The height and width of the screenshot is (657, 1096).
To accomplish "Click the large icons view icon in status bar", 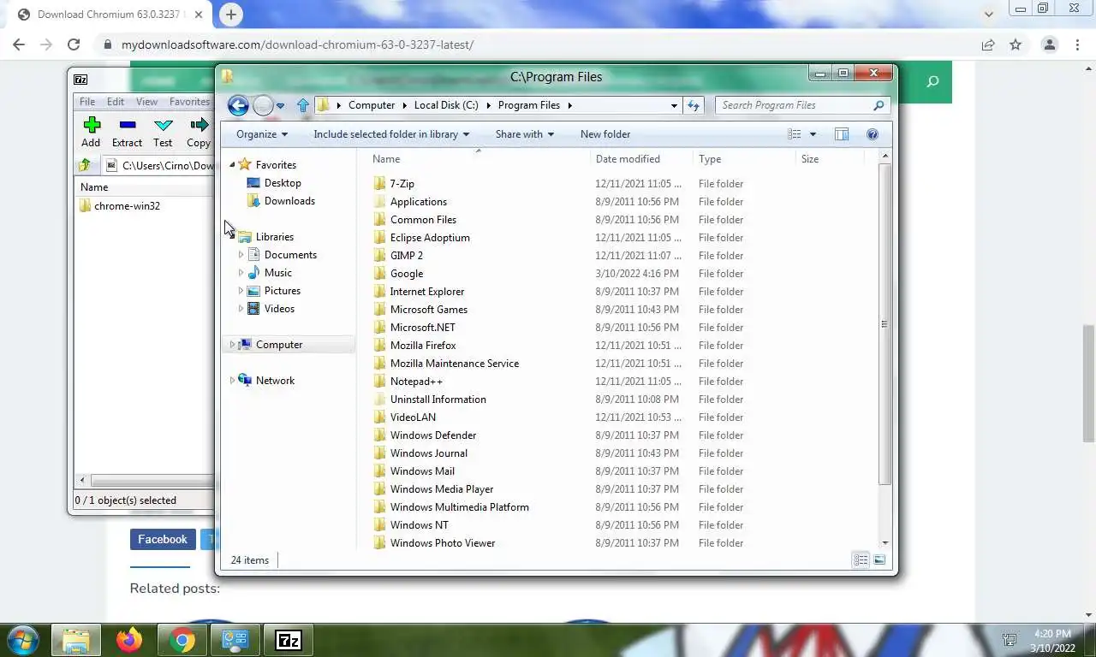I will click(880, 559).
